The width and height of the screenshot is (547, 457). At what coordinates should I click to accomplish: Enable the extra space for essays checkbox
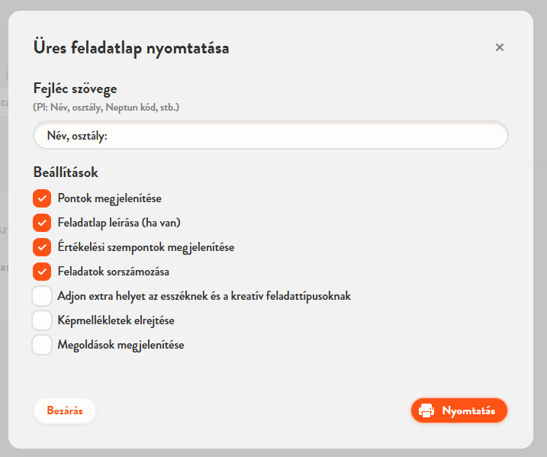tap(42, 296)
